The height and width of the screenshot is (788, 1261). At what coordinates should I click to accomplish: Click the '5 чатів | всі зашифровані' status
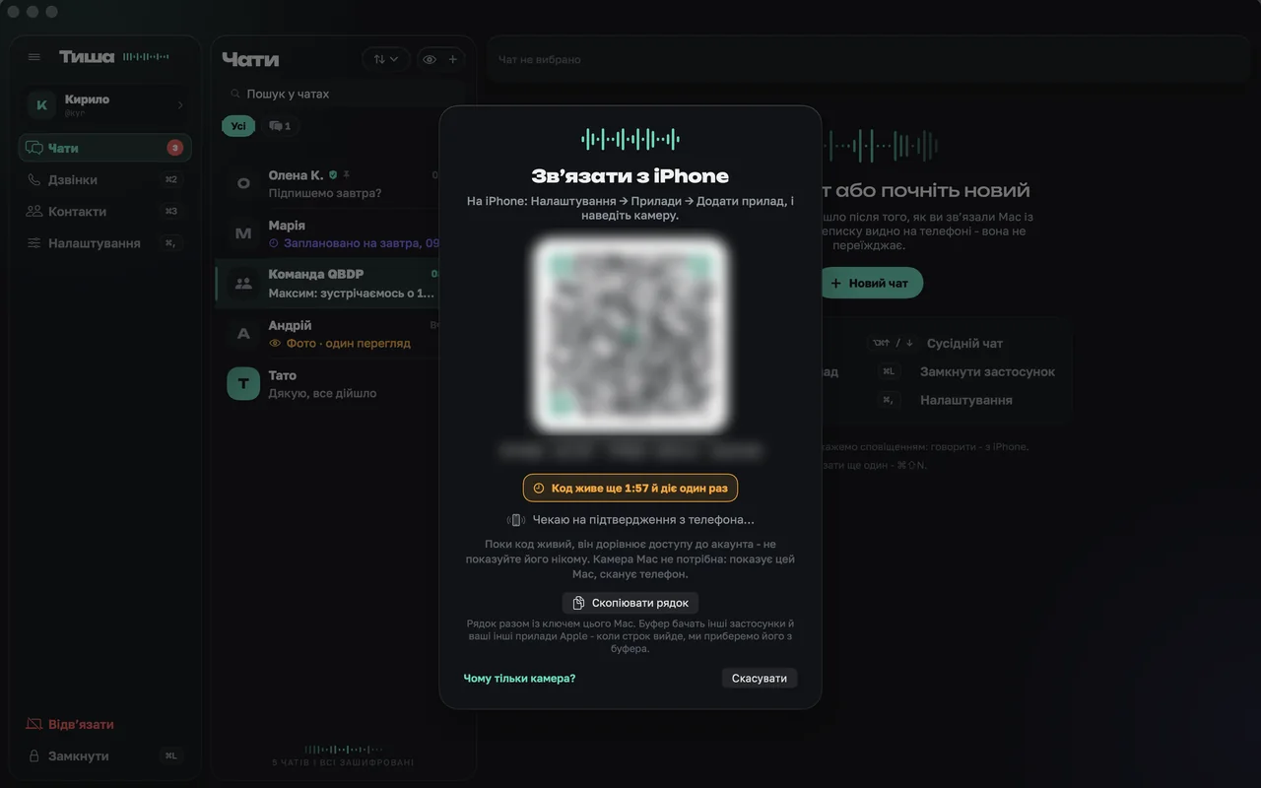pyautogui.click(x=343, y=762)
